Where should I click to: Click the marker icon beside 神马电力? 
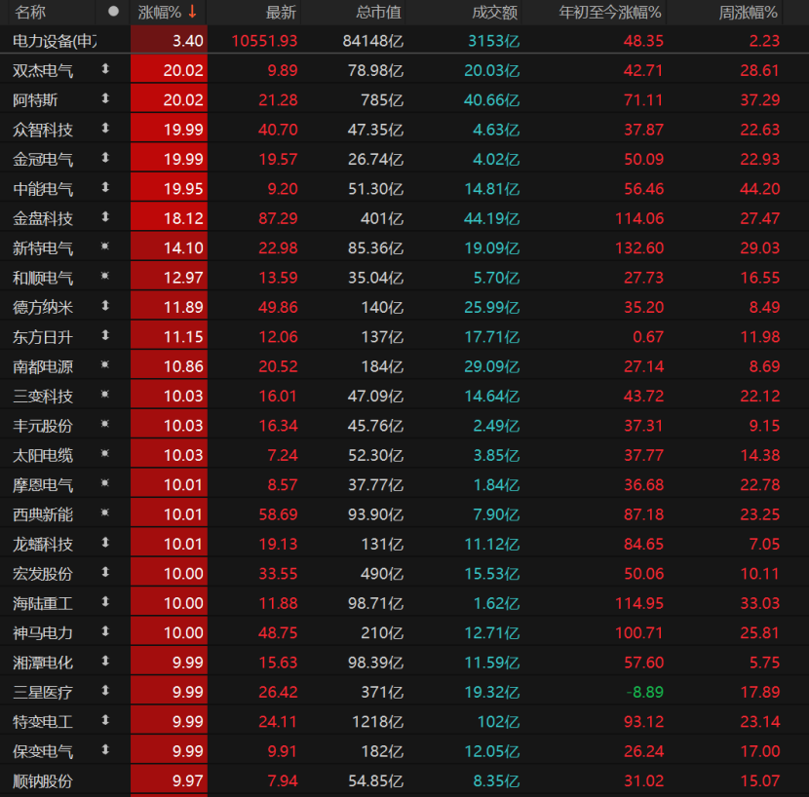coord(105,632)
